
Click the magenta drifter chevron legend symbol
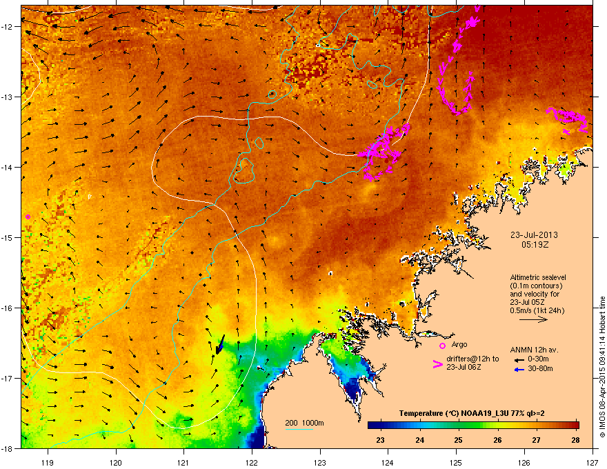click(x=437, y=364)
